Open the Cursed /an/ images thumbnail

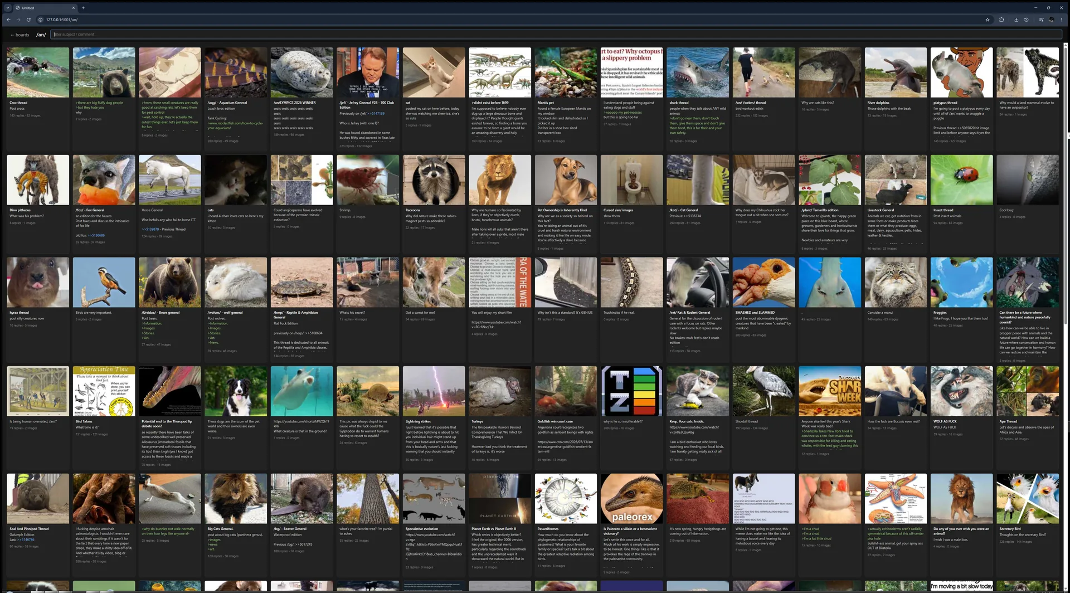tap(632, 180)
